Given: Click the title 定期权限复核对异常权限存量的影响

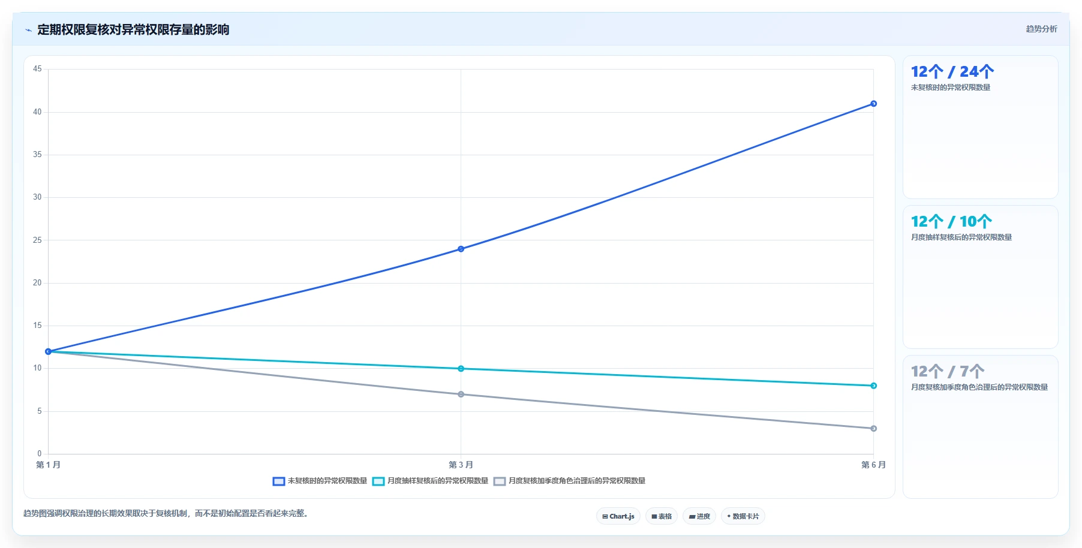Looking at the screenshot, I should click(x=133, y=29).
